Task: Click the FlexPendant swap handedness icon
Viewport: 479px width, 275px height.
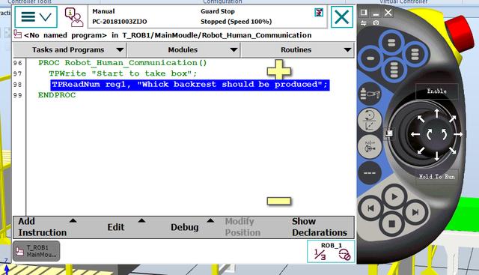Action: (x=364, y=23)
